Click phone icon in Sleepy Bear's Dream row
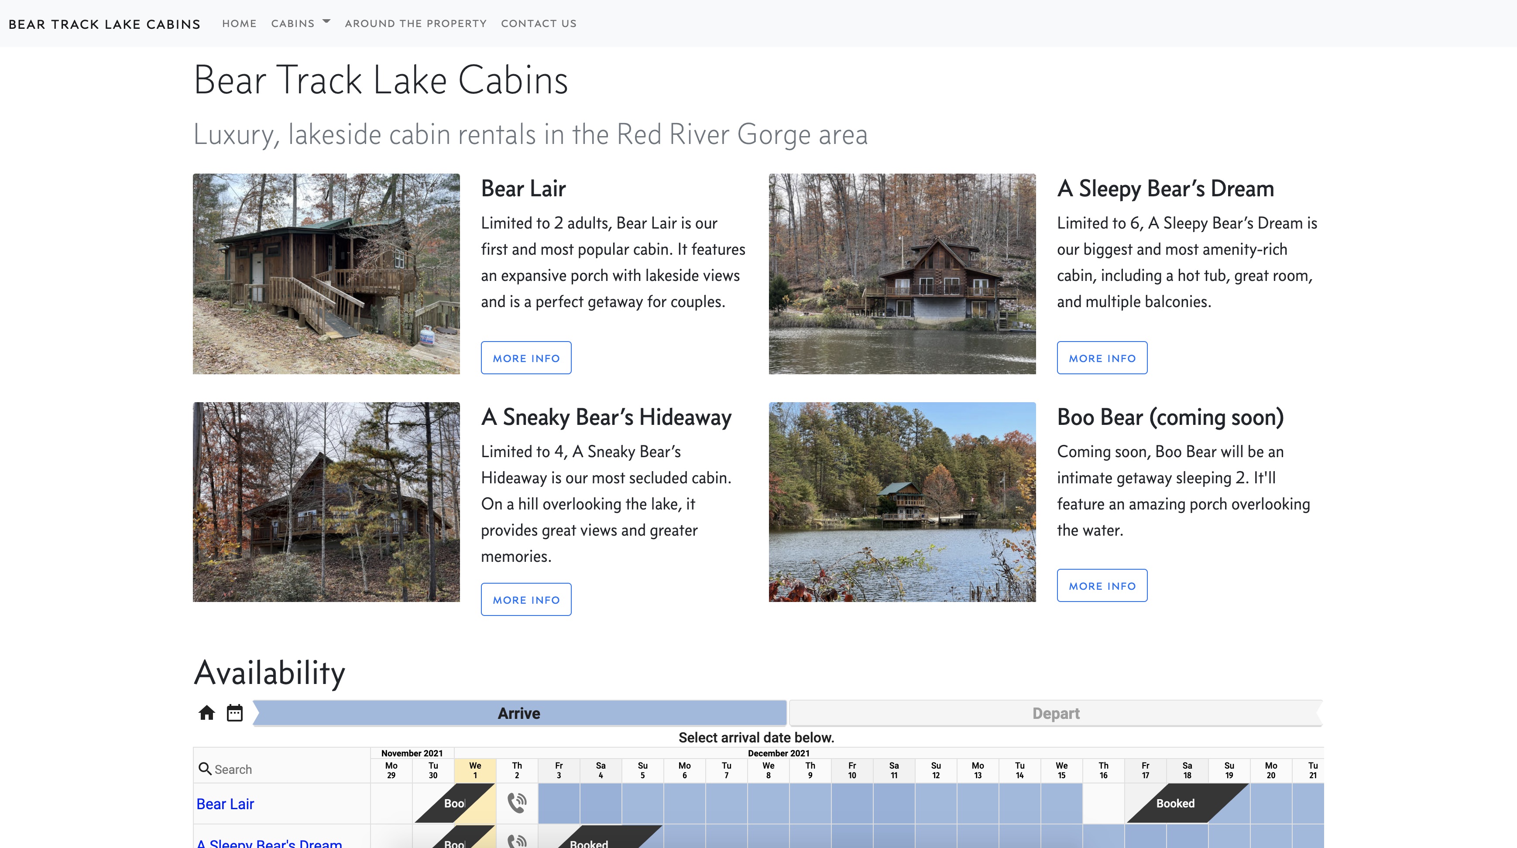The image size is (1517, 848). 516,841
